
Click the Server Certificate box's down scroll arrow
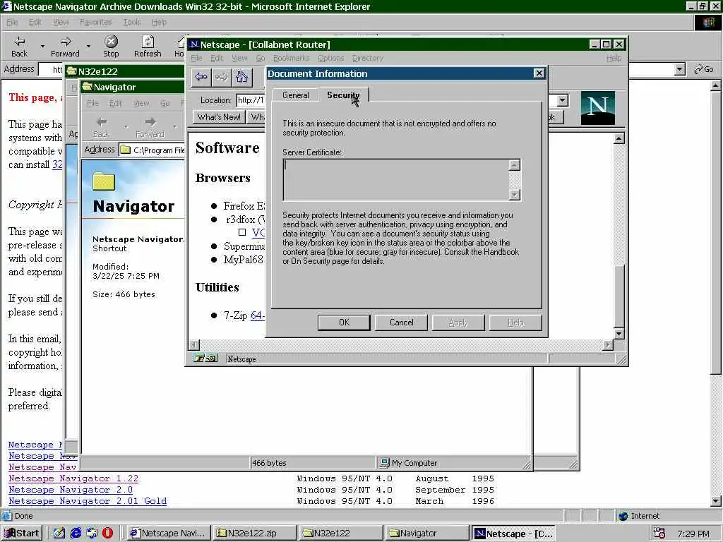515,195
